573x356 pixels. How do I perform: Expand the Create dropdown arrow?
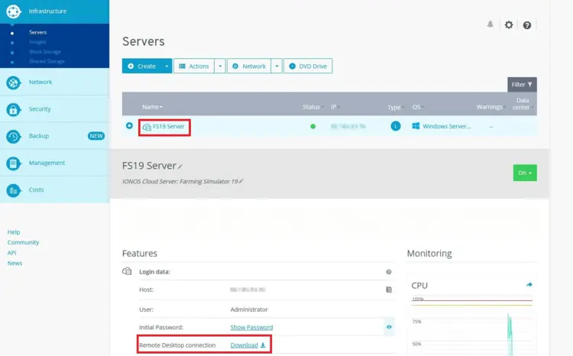[x=167, y=66]
